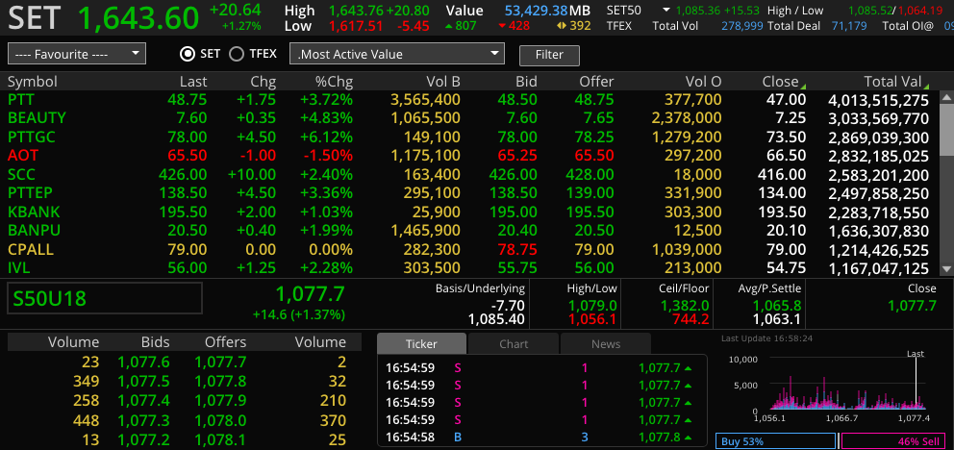Viewport: 954px width, 450px height.
Task: Click the Bid column header
Action: 526,82
